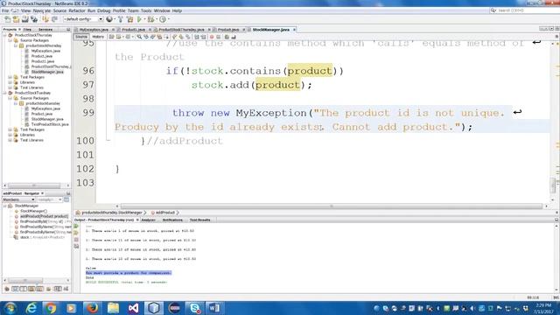Click the Clean and Build icon
Screen dimensions: 560x315
130,19
